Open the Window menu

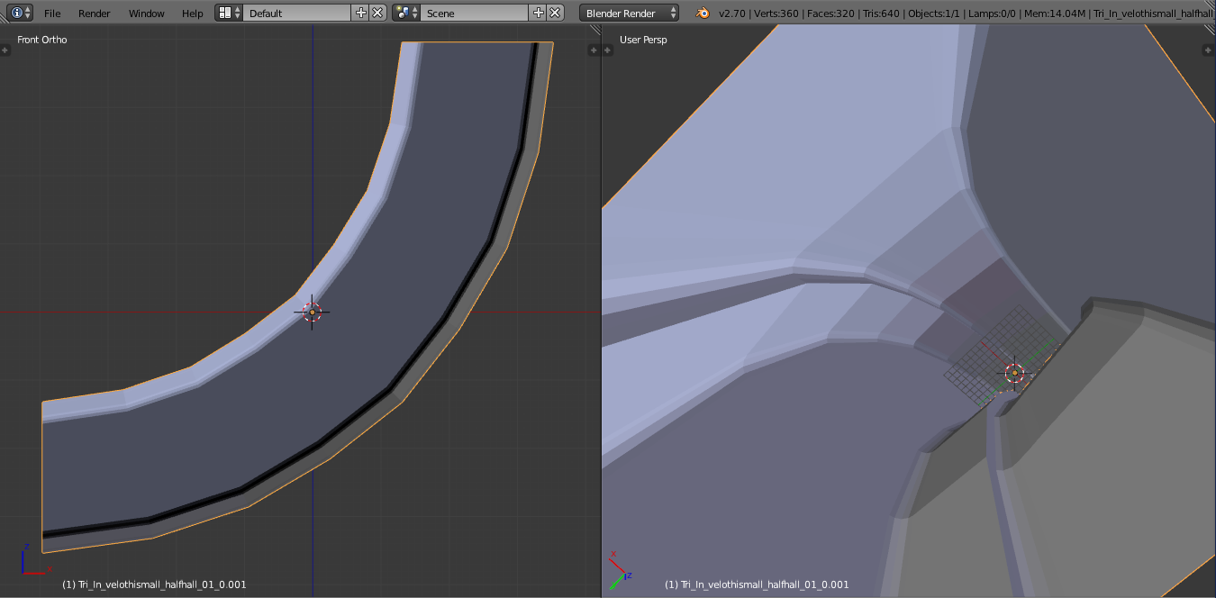[146, 14]
